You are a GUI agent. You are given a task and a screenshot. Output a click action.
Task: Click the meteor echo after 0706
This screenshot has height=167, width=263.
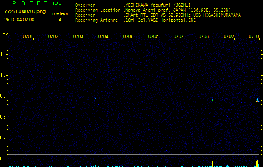click(x=165, y=98)
